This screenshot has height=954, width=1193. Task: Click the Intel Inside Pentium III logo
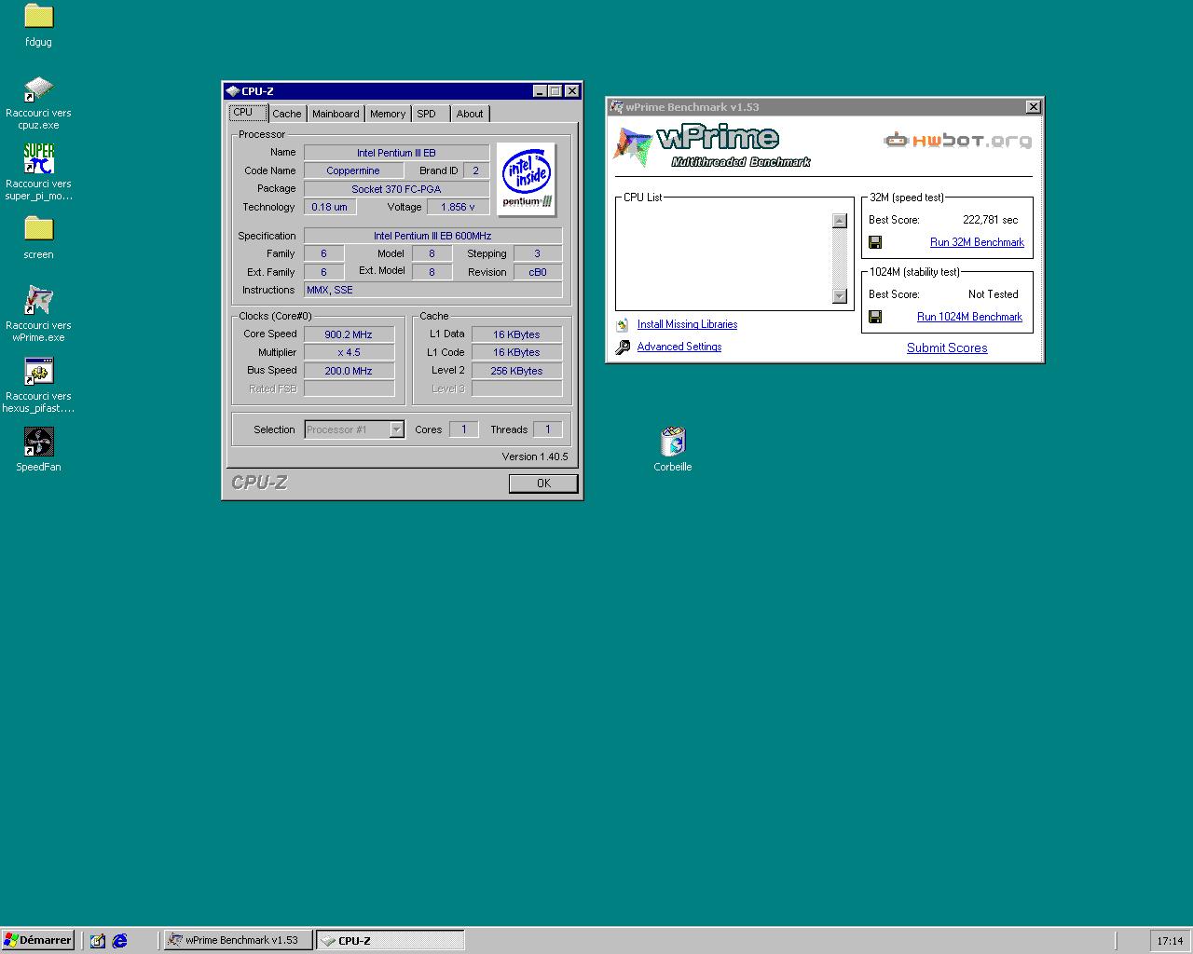[x=527, y=180]
